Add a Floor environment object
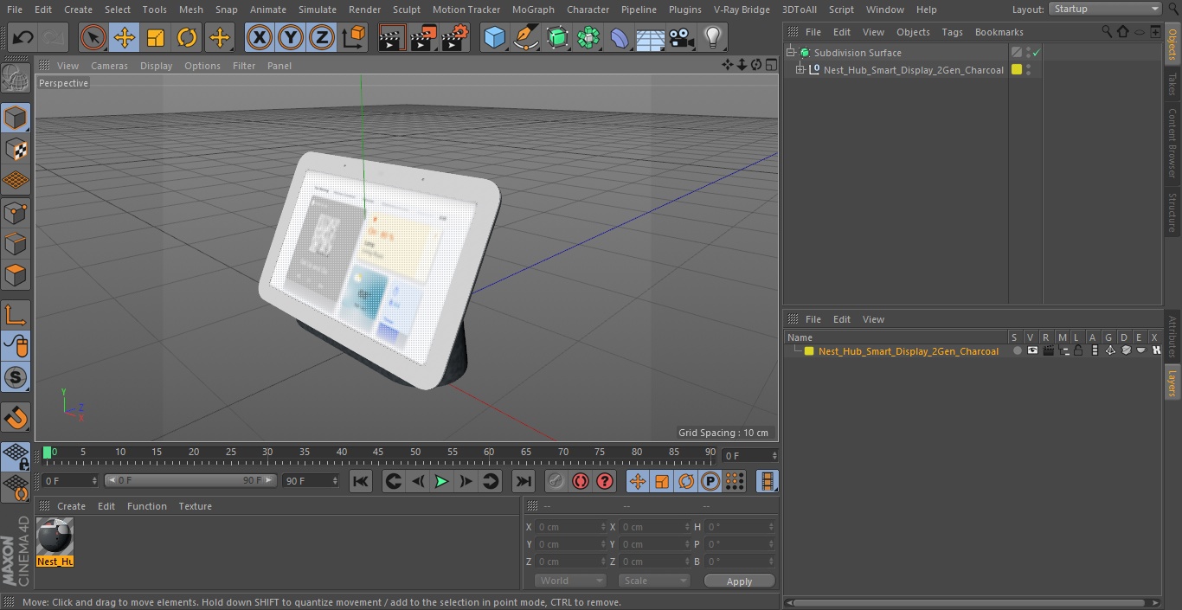The height and width of the screenshot is (610, 1182). coord(651,37)
